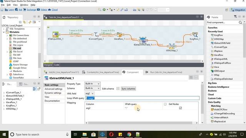The width and height of the screenshot is (246, 138).
Task: Select the tExtractXMLField_1 component on canvas
Action: click(143, 40)
